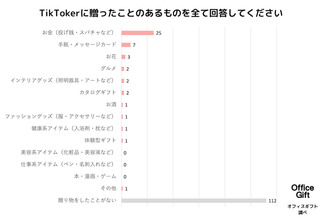The image size is (322, 218).
Task: Click the インテリアグッズ category label
Action: 62,80
